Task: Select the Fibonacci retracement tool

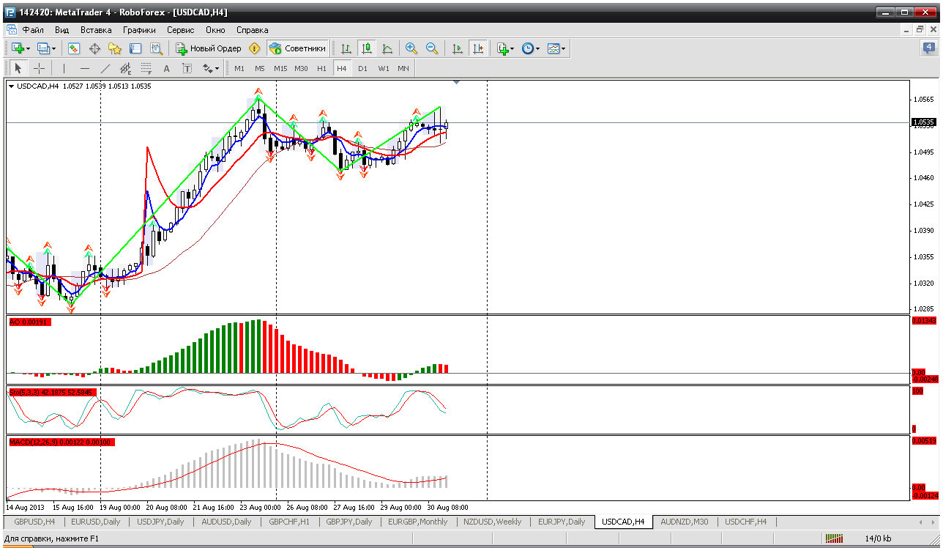Action: [146, 68]
